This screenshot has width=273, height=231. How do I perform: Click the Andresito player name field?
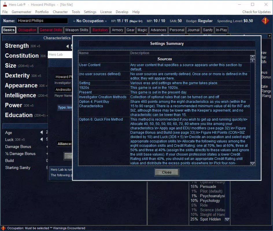(63, 90)
